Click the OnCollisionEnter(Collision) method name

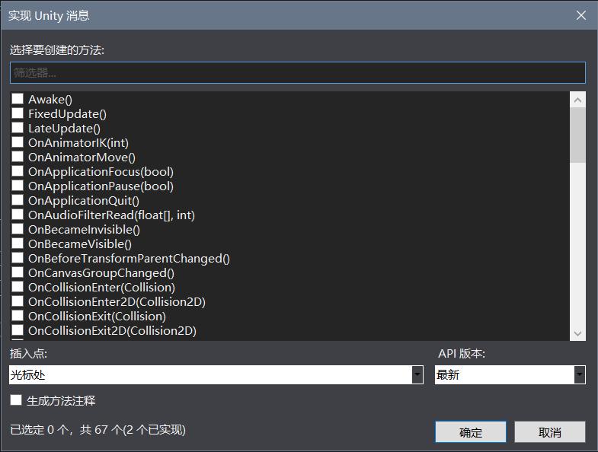(x=101, y=288)
